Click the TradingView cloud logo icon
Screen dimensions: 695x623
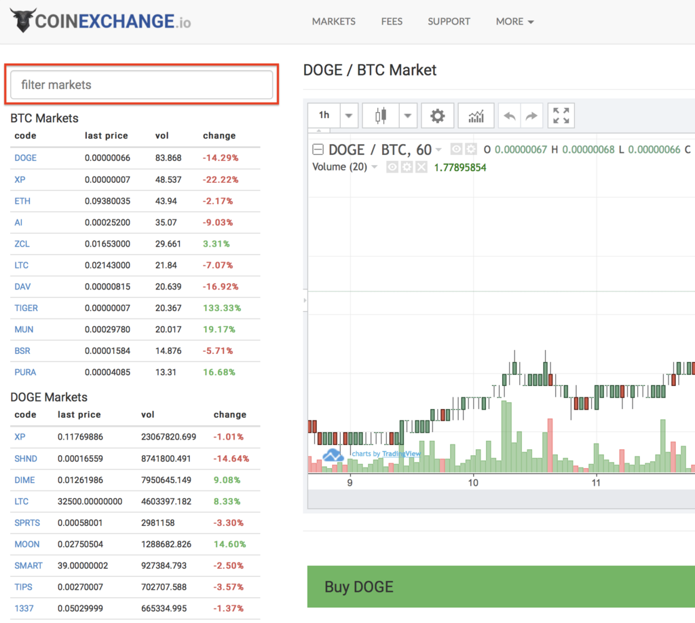[x=333, y=455]
